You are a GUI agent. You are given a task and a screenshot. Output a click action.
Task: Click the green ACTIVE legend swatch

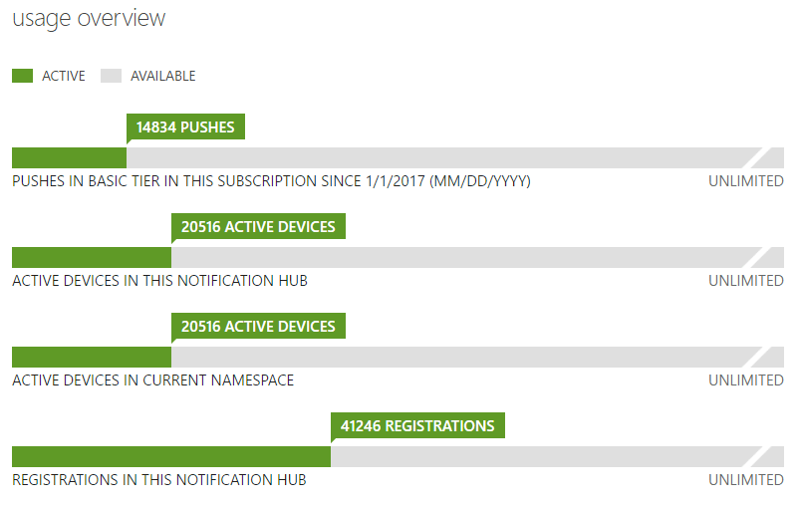pos(22,76)
